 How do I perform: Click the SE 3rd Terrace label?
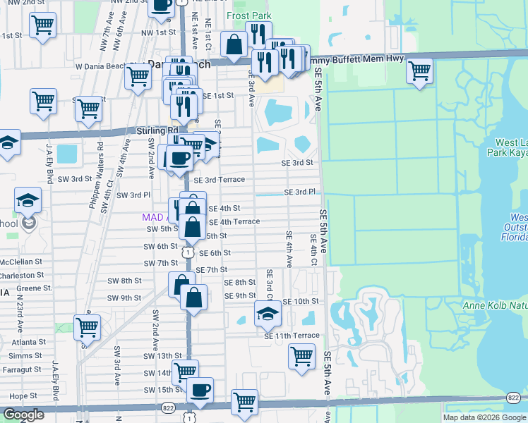(x=220, y=180)
